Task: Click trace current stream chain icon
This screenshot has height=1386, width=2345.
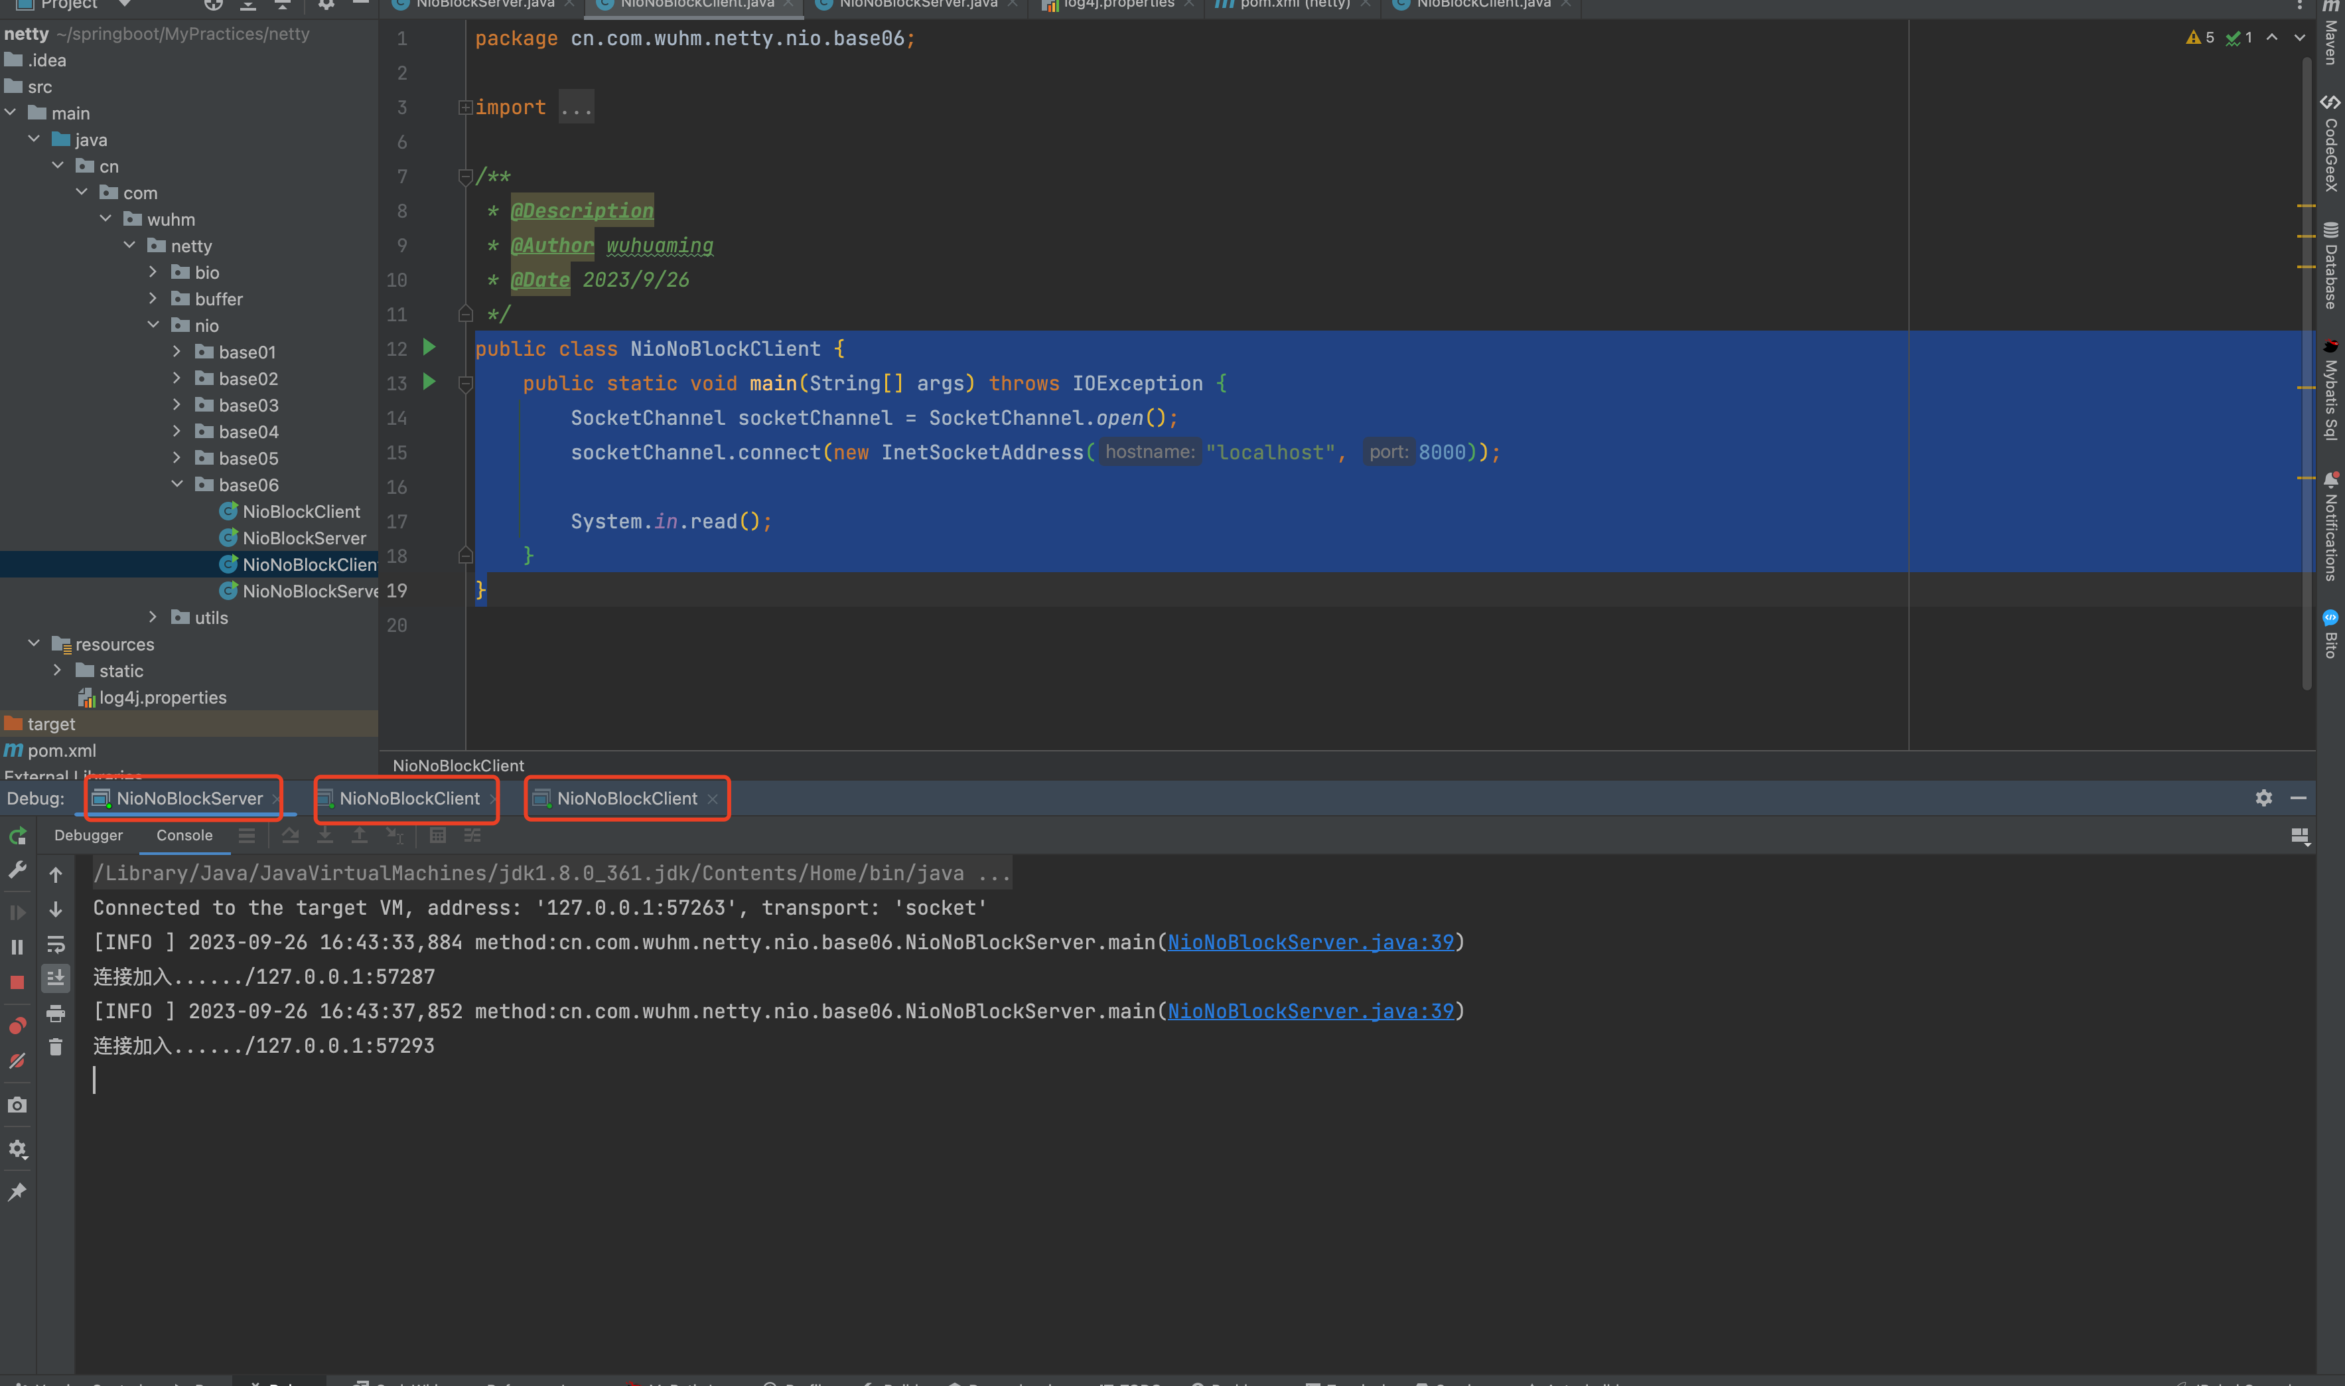Action: [472, 836]
